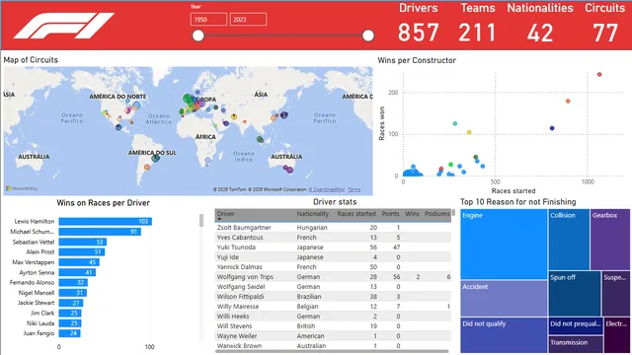Edit the start year field 1950

[208, 20]
